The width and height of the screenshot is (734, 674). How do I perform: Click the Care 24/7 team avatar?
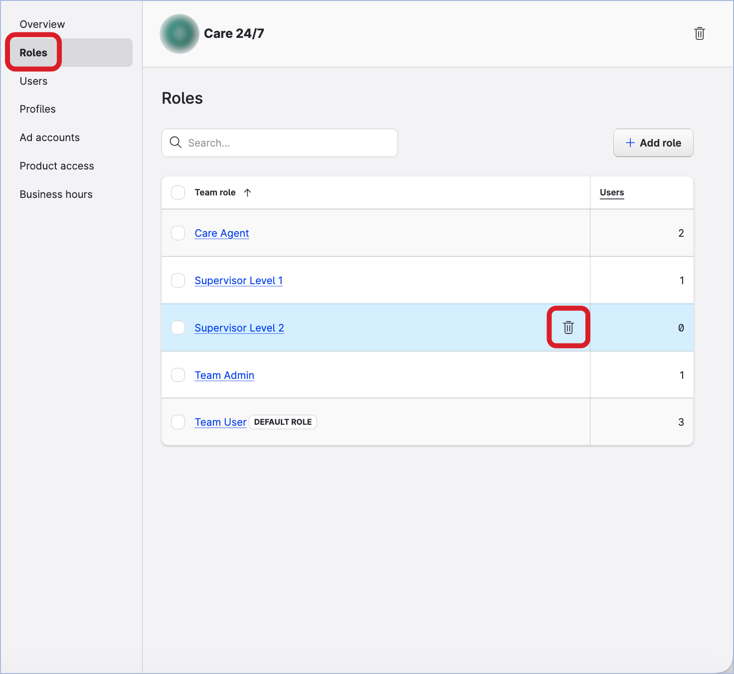(x=180, y=33)
